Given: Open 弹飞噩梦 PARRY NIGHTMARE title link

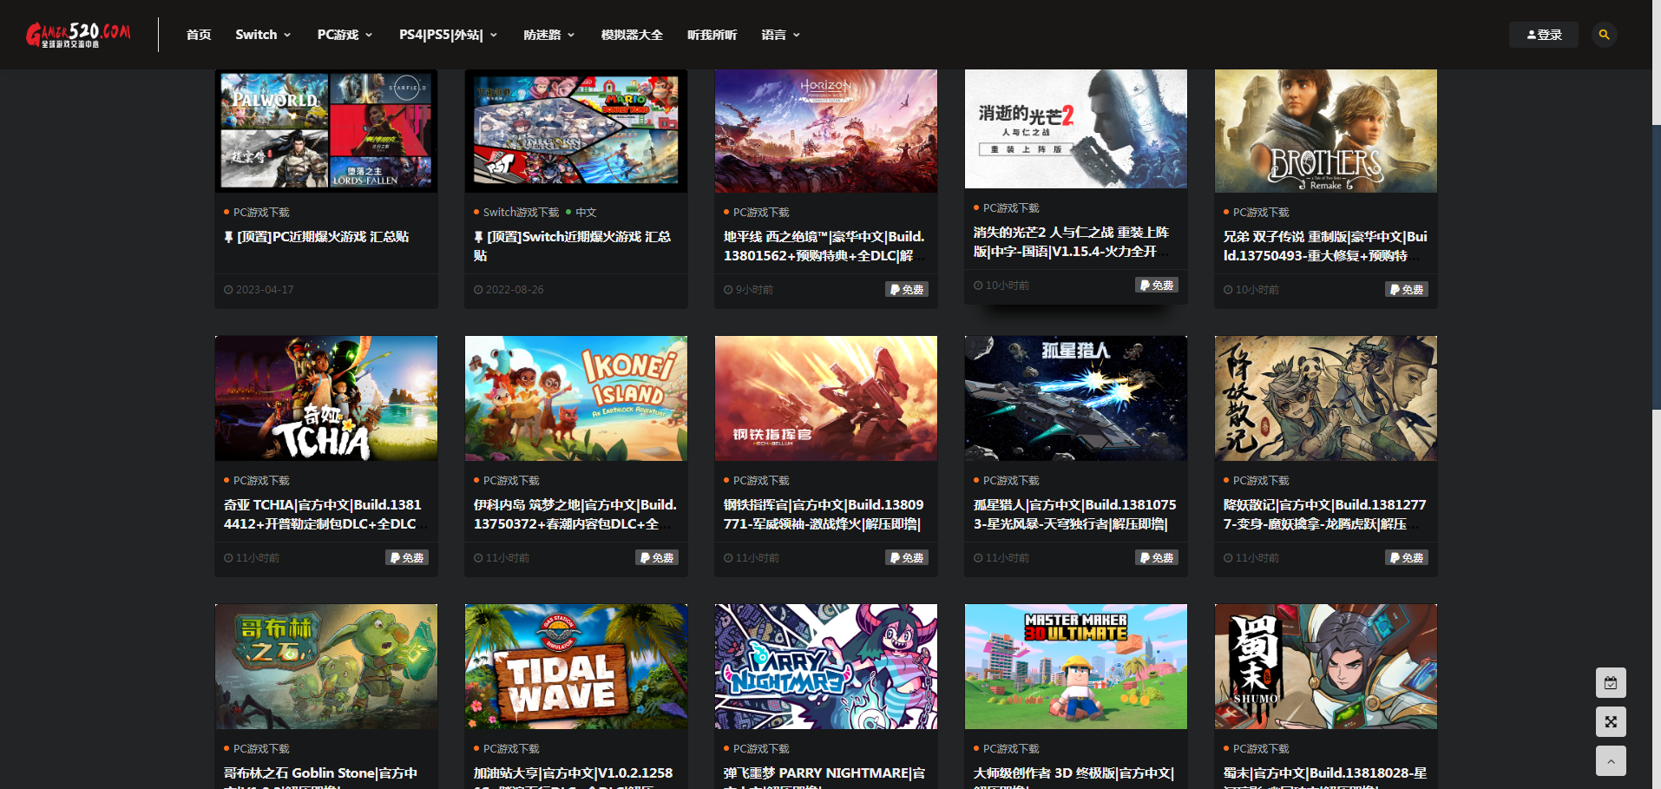Looking at the screenshot, I should pos(824,777).
